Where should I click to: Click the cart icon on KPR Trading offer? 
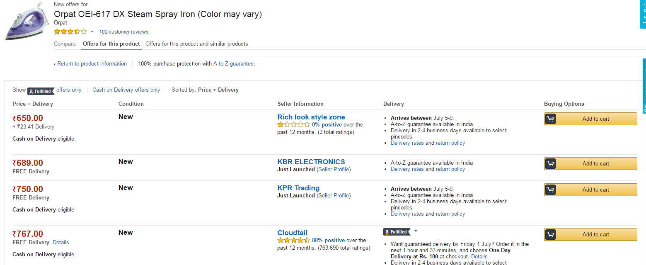pyautogui.click(x=550, y=190)
